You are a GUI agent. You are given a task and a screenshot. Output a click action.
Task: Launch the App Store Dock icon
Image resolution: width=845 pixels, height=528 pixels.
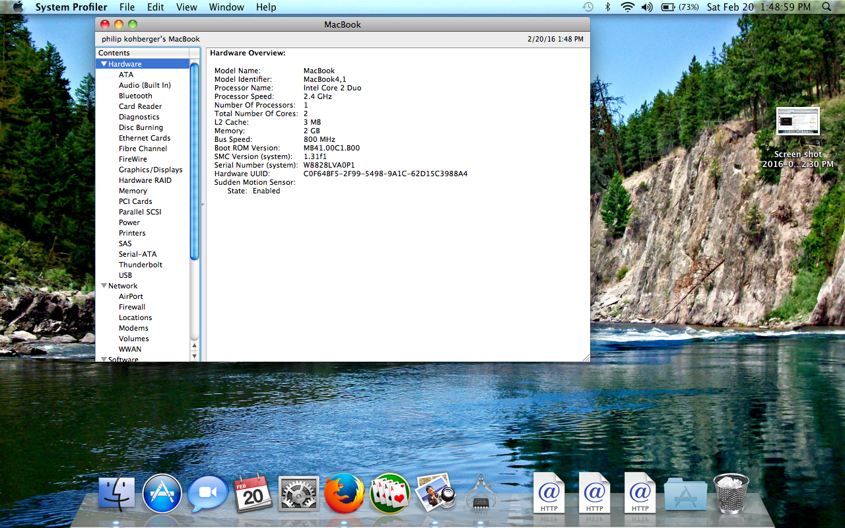162,494
